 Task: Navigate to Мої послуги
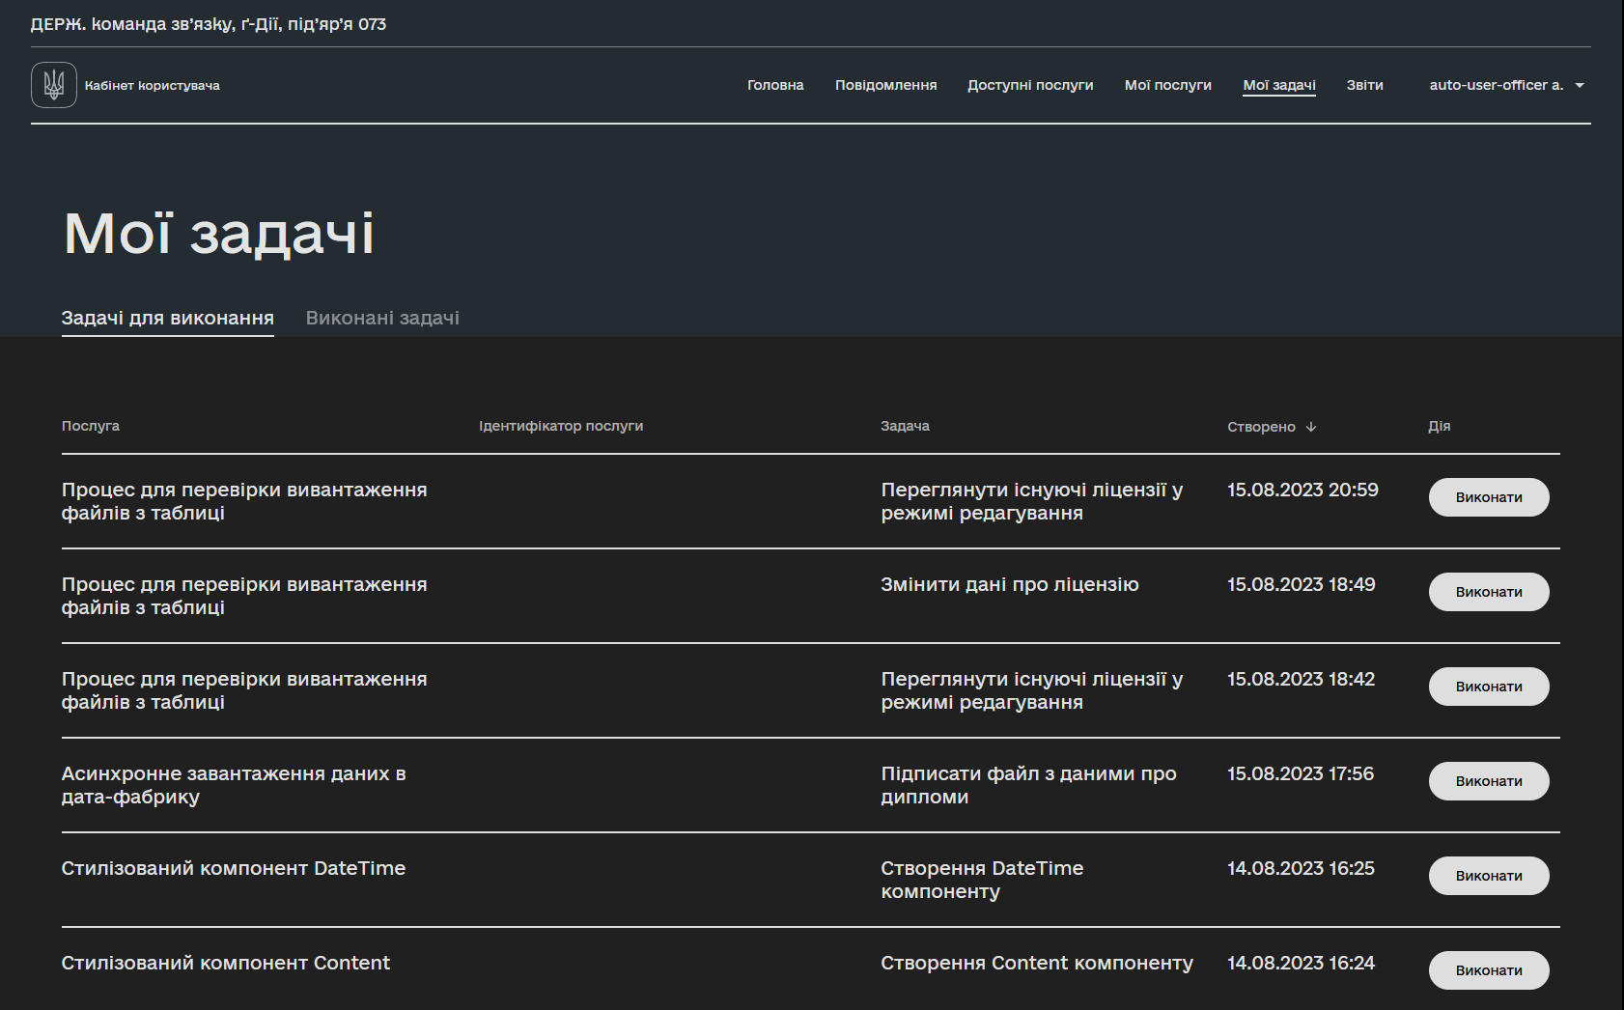pyautogui.click(x=1167, y=85)
